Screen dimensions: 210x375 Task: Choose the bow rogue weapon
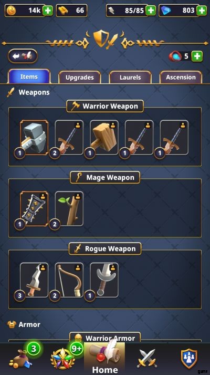point(69,280)
